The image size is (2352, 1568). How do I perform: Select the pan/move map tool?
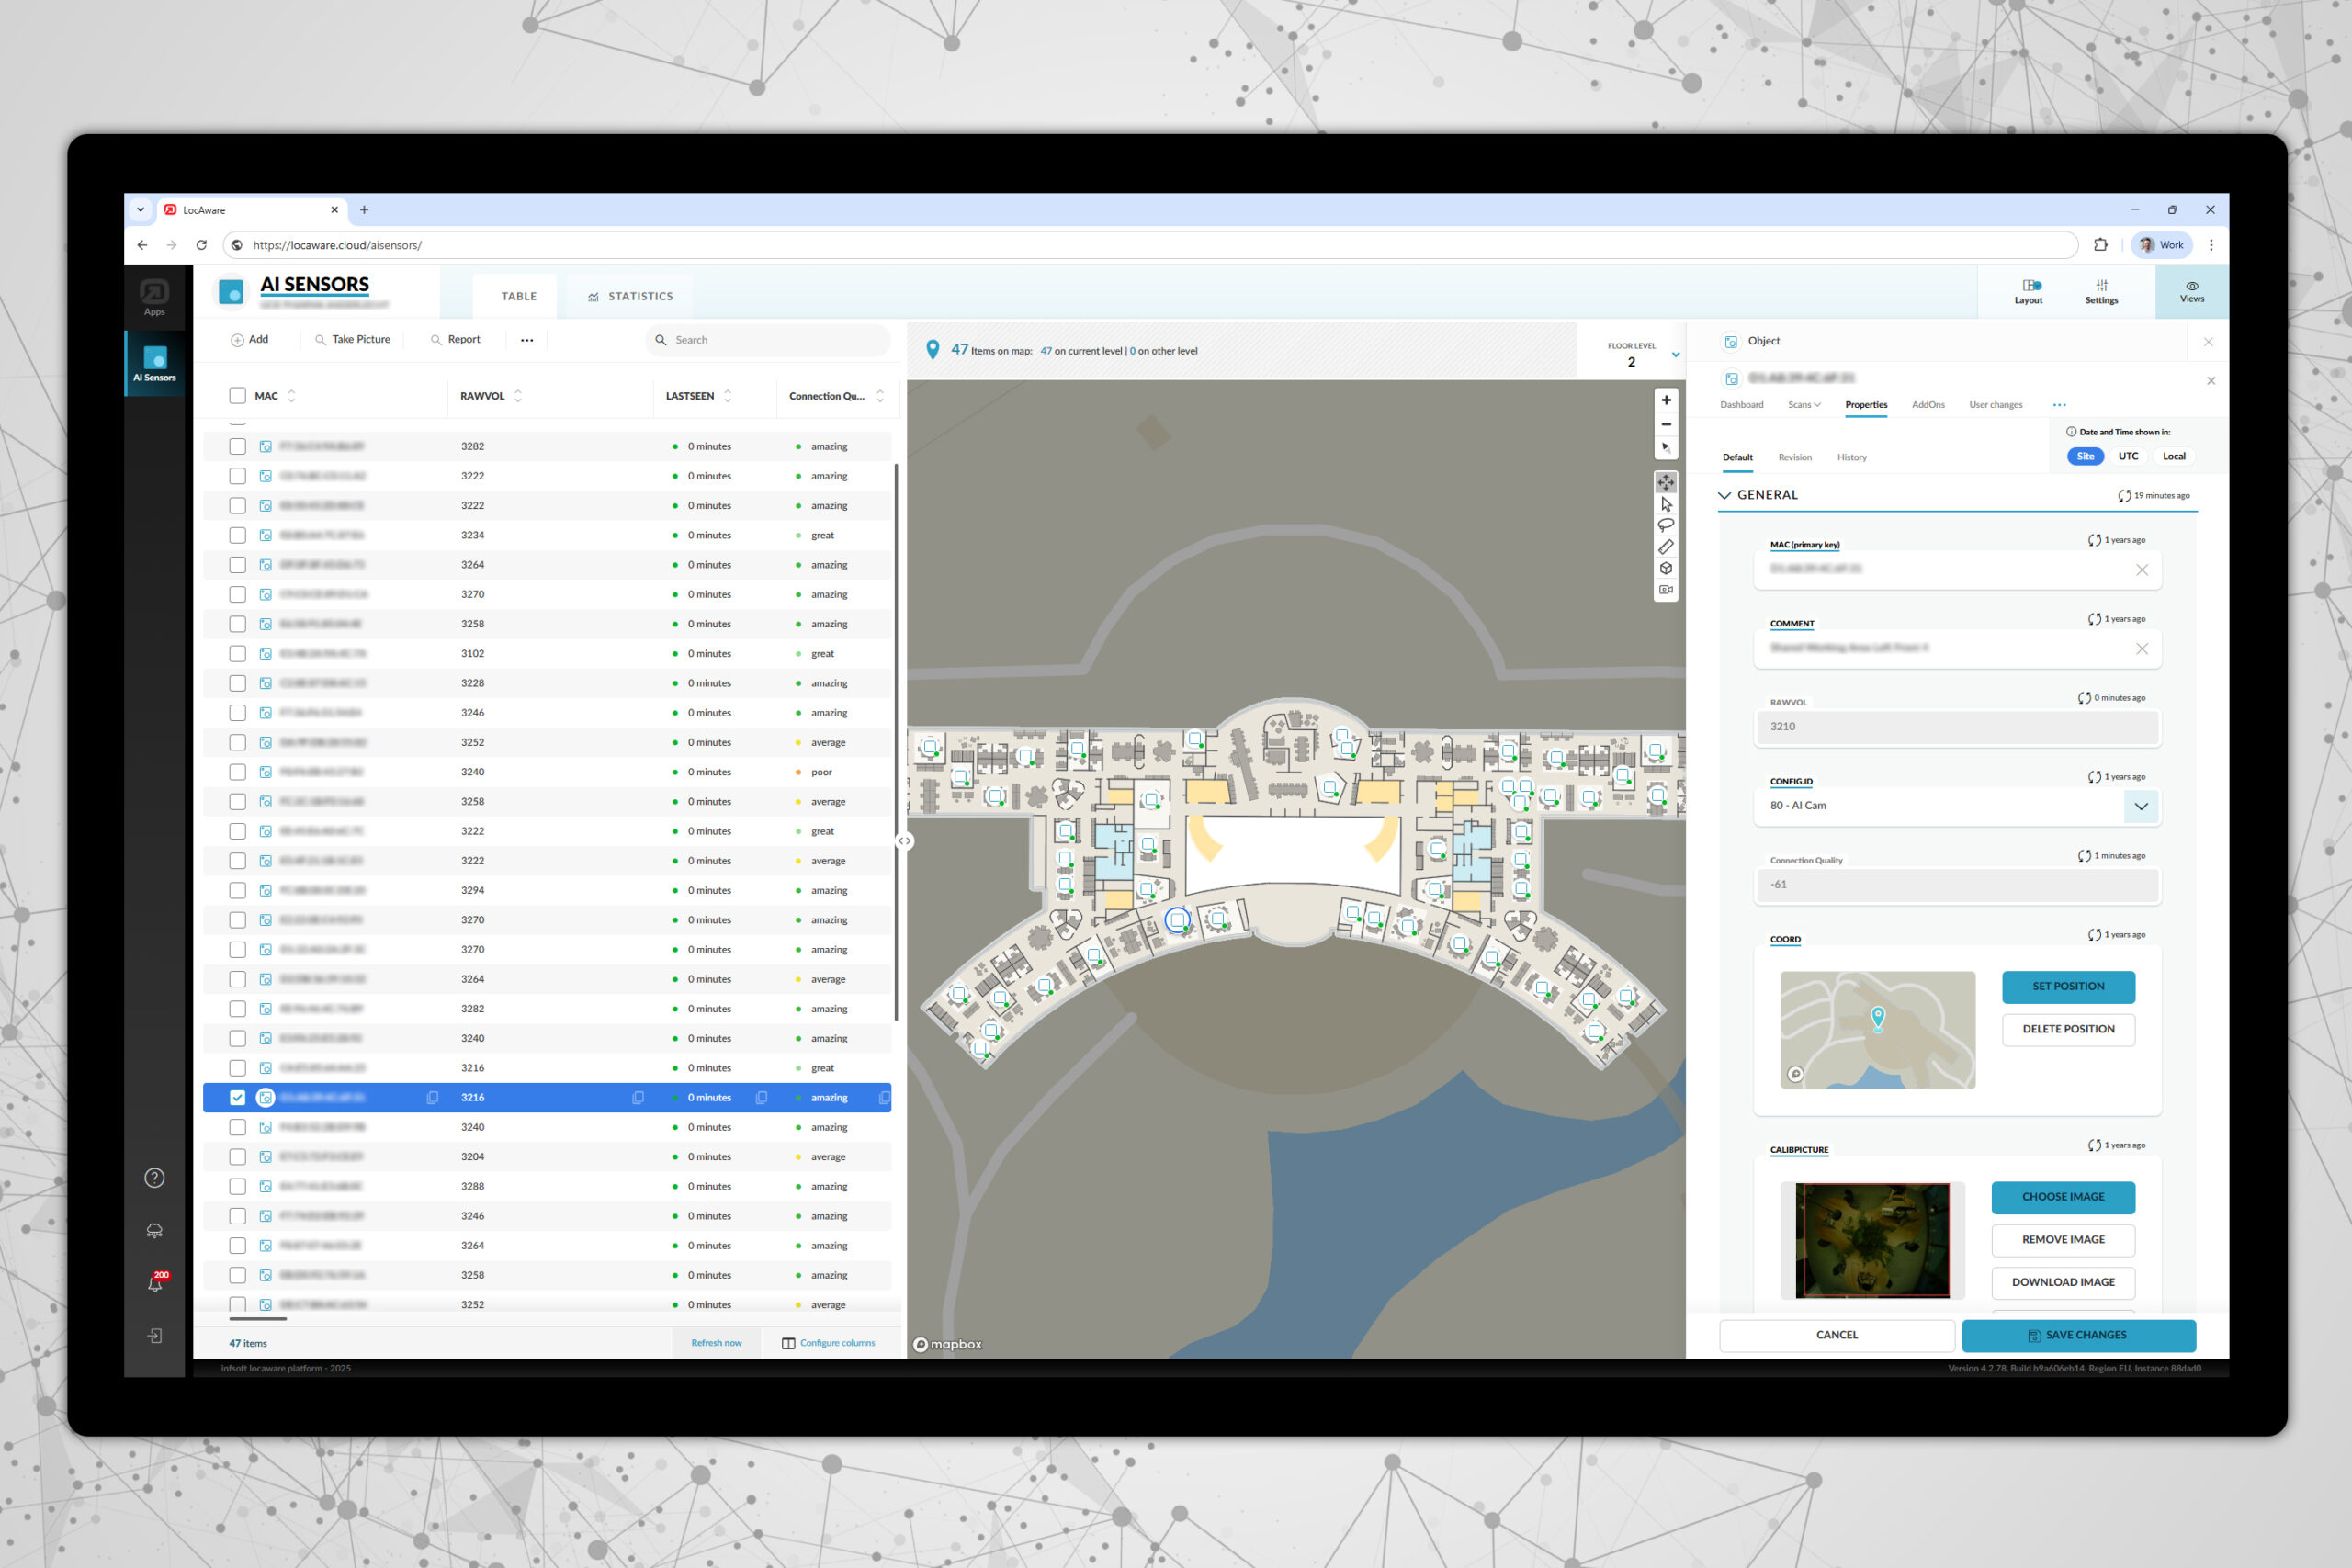1665,483
